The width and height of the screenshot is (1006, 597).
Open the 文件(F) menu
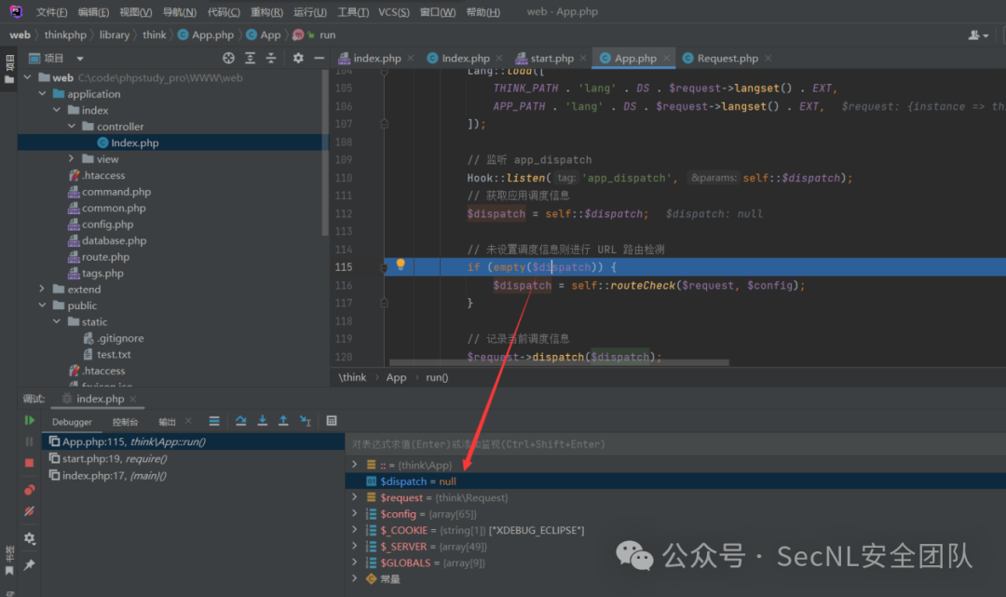pos(51,12)
